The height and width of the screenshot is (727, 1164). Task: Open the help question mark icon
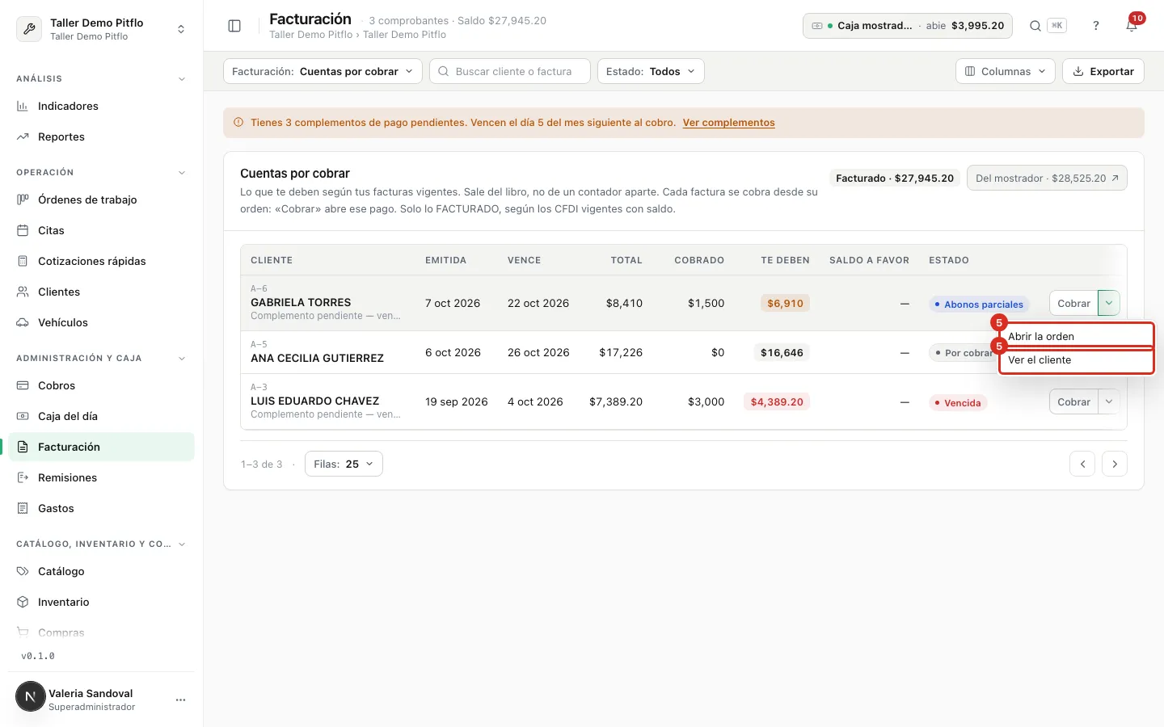pos(1096,26)
